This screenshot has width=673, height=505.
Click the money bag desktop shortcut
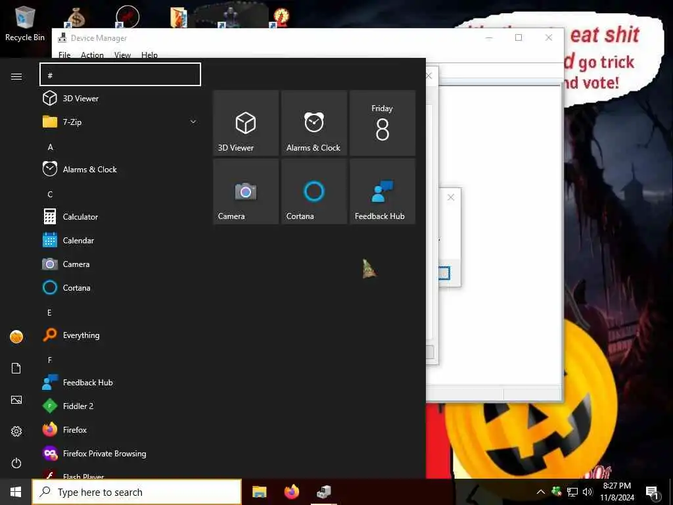coord(76,18)
